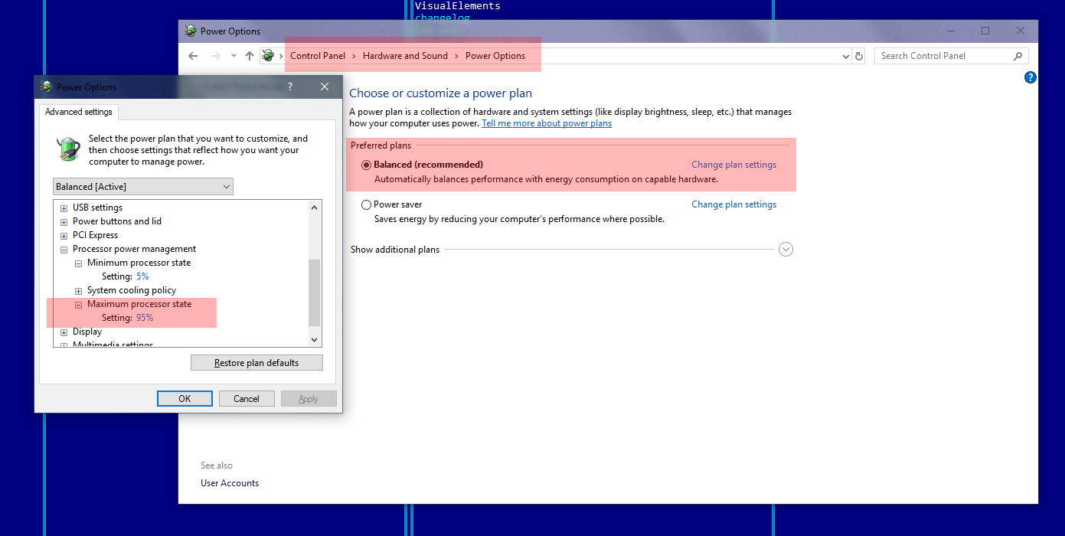Expand the PCI Express node
The image size is (1065, 536).
[64, 236]
